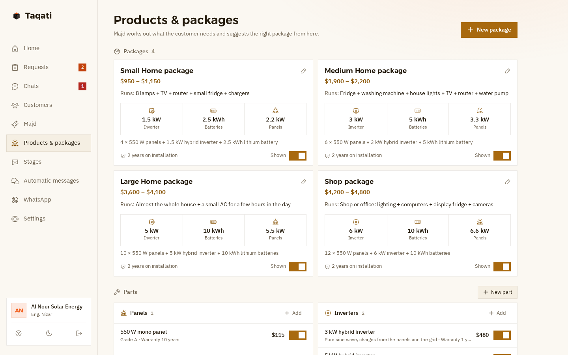This screenshot has height=355, width=568.
Task: Click the 550 W mono panel name
Action: 144,332
